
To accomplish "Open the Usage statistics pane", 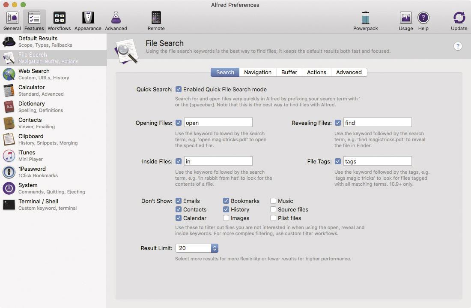I will click(406, 21).
